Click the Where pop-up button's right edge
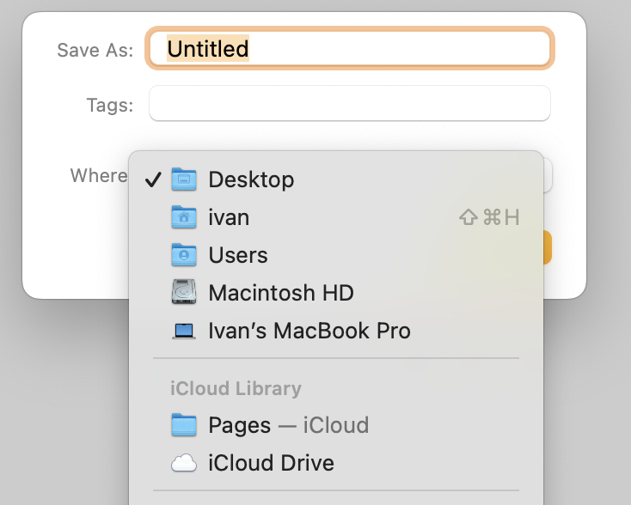Image resolution: width=631 pixels, height=505 pixels. (x=548, y=176)
